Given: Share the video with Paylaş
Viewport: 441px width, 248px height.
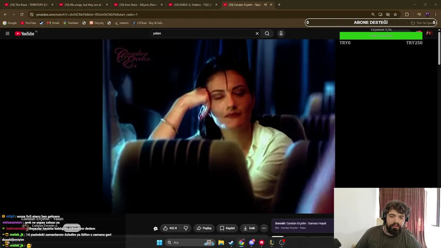Looking at the screenshot, I should 204,228.
